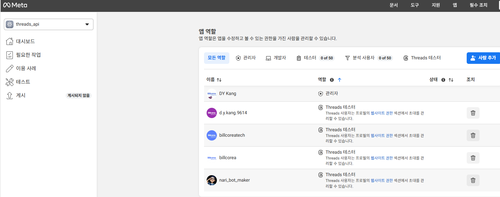The width and height of the screenshot is (500, 197).
Task: Select the 모든 역할 tab
Action: 217,58
